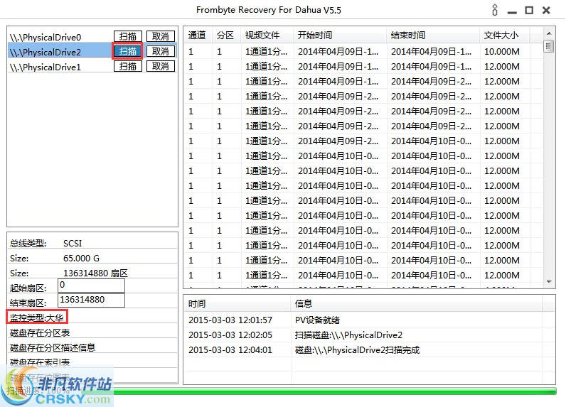Sort by 分区 column header
The width and height of the screenshot is (566, 407).
pyautogui.click(x=226, y=36)
